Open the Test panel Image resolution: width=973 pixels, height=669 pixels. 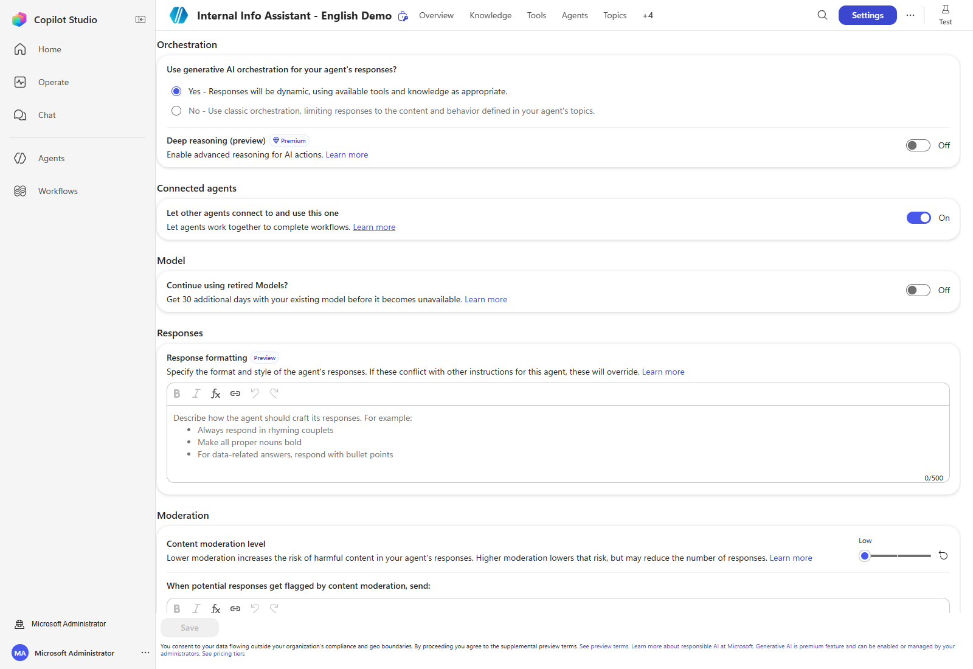pyautogui.click(x=946, y=15)
